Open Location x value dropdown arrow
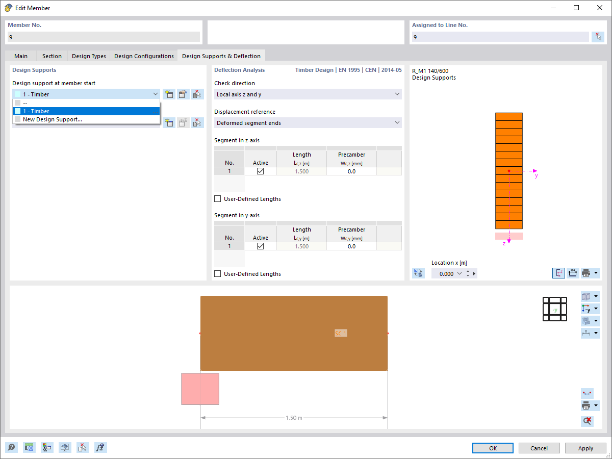Screen dimensions: 612x459 tap(460, 273)
